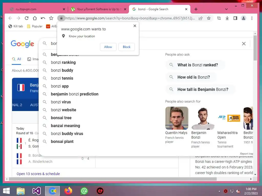Click the undo closed tab arrow icon

[x=43, y=18]
